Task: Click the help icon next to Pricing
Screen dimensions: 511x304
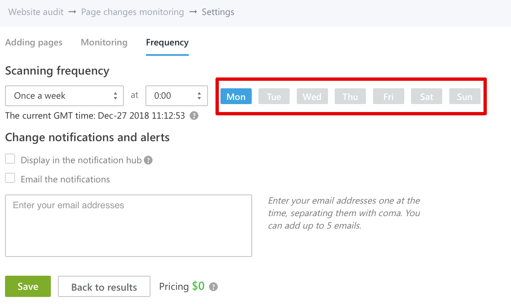Action: point(213,287)
